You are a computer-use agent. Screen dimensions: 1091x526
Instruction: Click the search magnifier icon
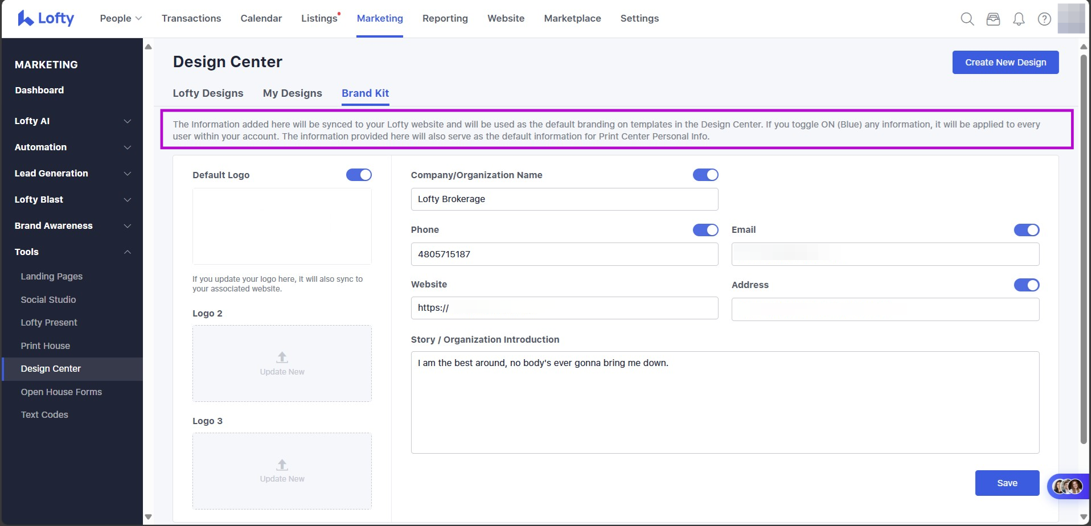967,19
